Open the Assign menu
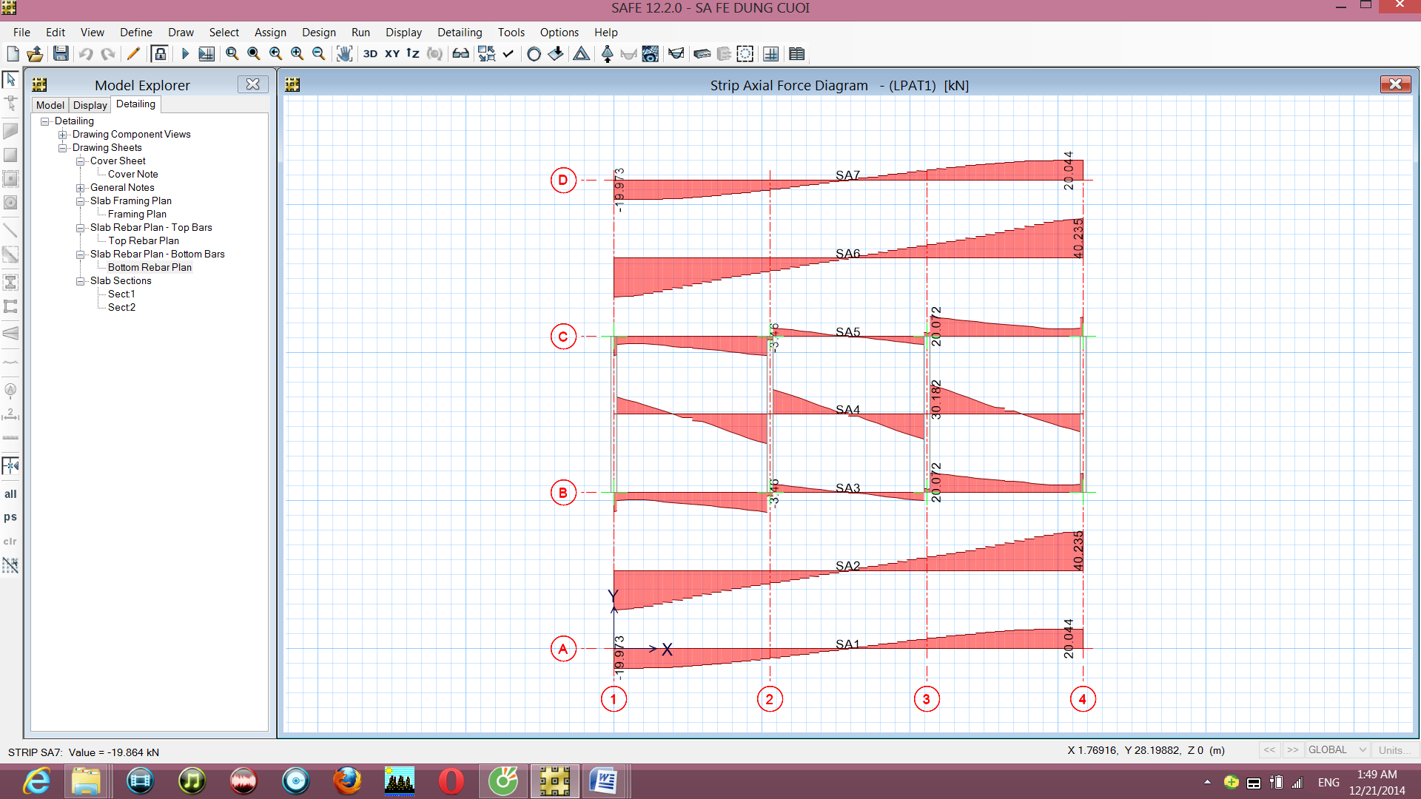Screen dimensions: 1421x799 270,33
